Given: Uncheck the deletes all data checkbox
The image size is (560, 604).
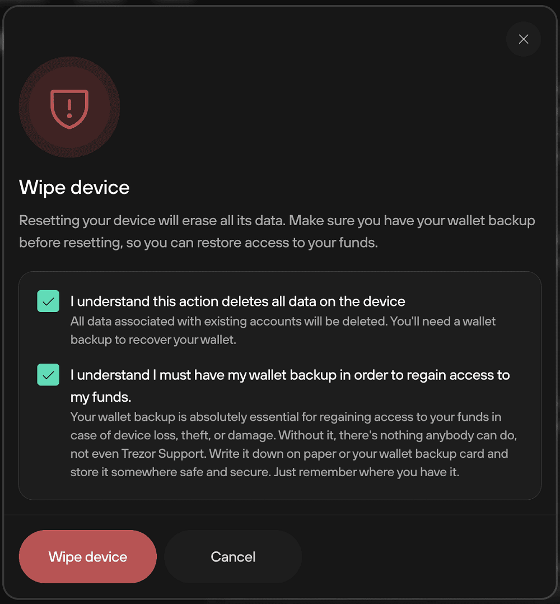Looking at the screenshot, I should tap(48, 301).
